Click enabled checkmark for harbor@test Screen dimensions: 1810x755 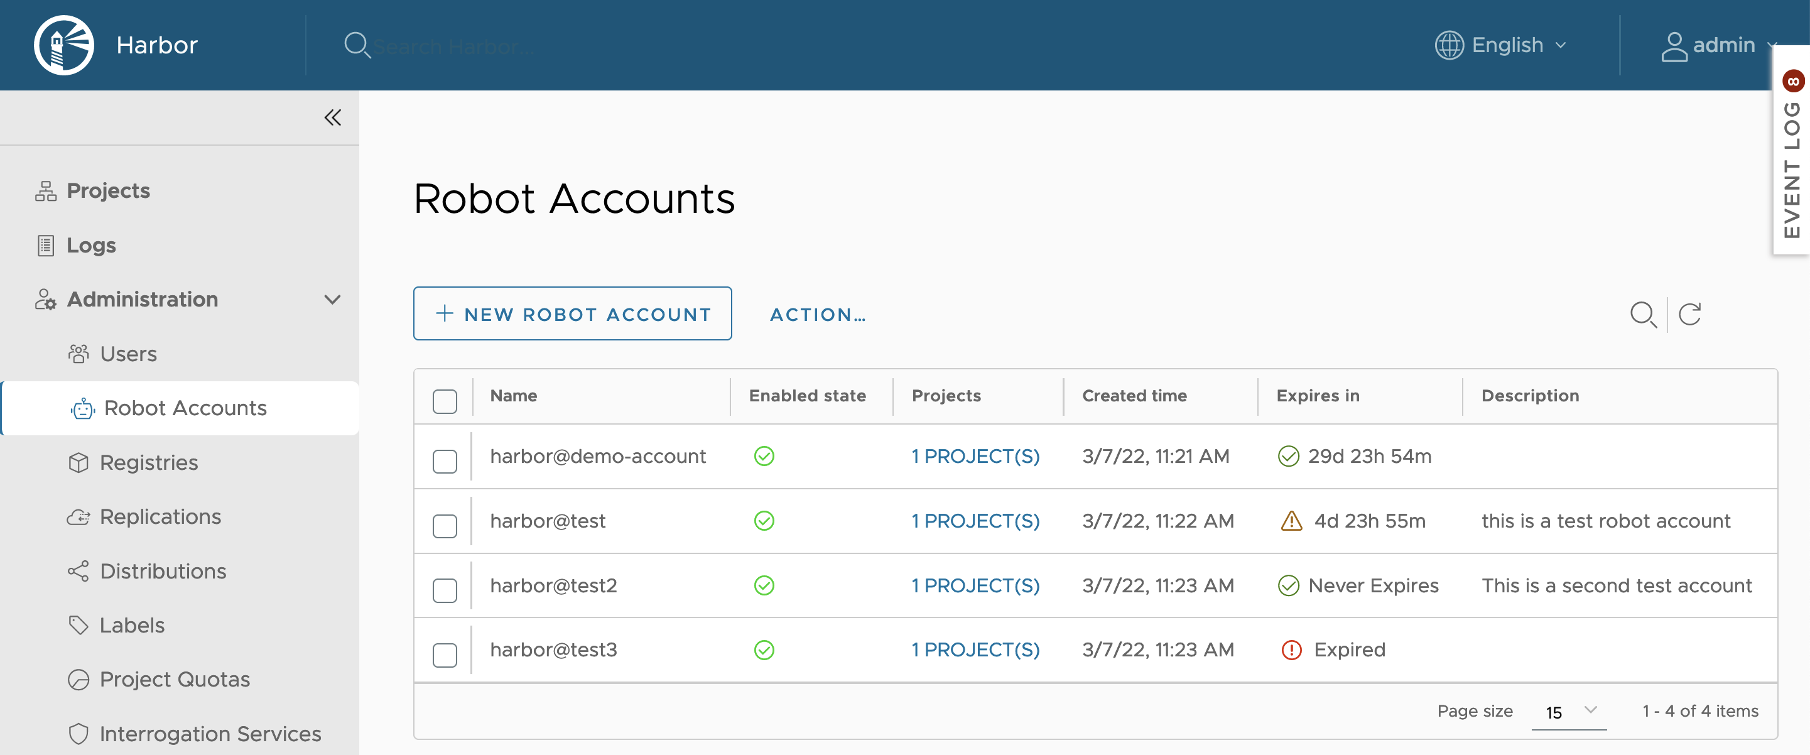(764, 521)
